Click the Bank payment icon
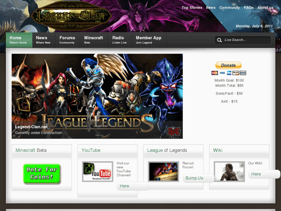The width and height of the screenshot is (281, 211). pyautogui.click(x=243, y=73)
